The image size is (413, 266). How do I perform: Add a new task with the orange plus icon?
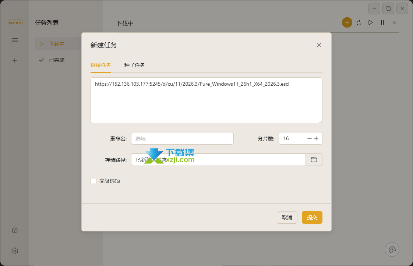point(346,22)
